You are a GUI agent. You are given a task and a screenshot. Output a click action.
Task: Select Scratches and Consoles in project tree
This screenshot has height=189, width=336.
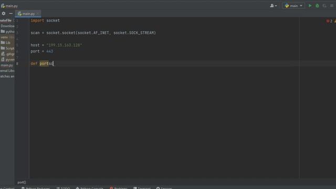click(x=7, y=76)
